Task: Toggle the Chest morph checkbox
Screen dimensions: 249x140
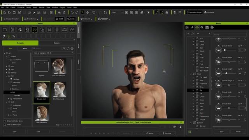Action: tap(197, 44)
